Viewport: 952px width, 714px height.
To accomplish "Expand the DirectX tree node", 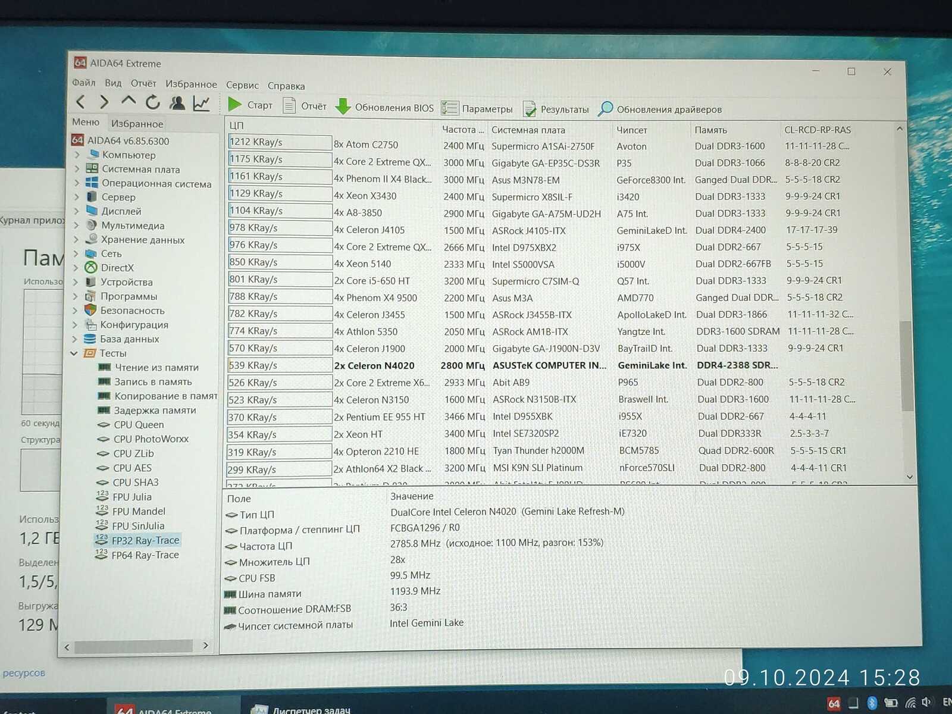I will click(76, 268).
